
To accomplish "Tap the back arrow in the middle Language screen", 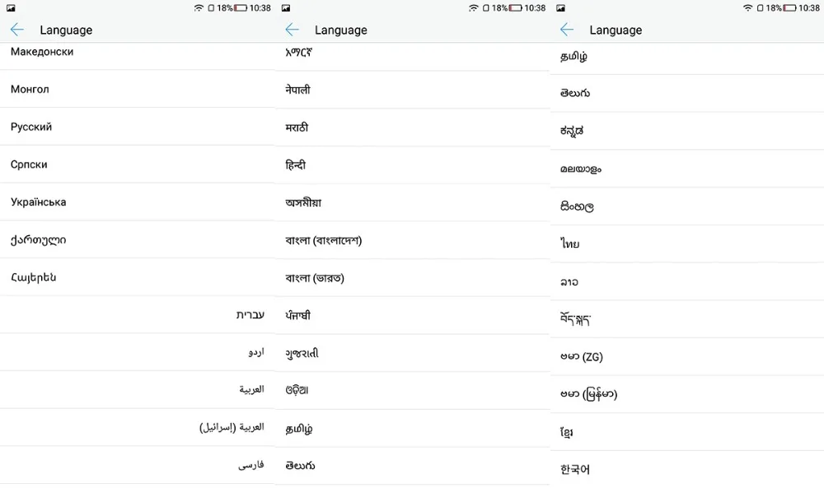I will click(292, 30).
